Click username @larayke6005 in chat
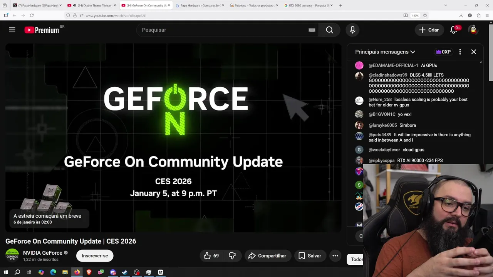 tap(383, 125)
